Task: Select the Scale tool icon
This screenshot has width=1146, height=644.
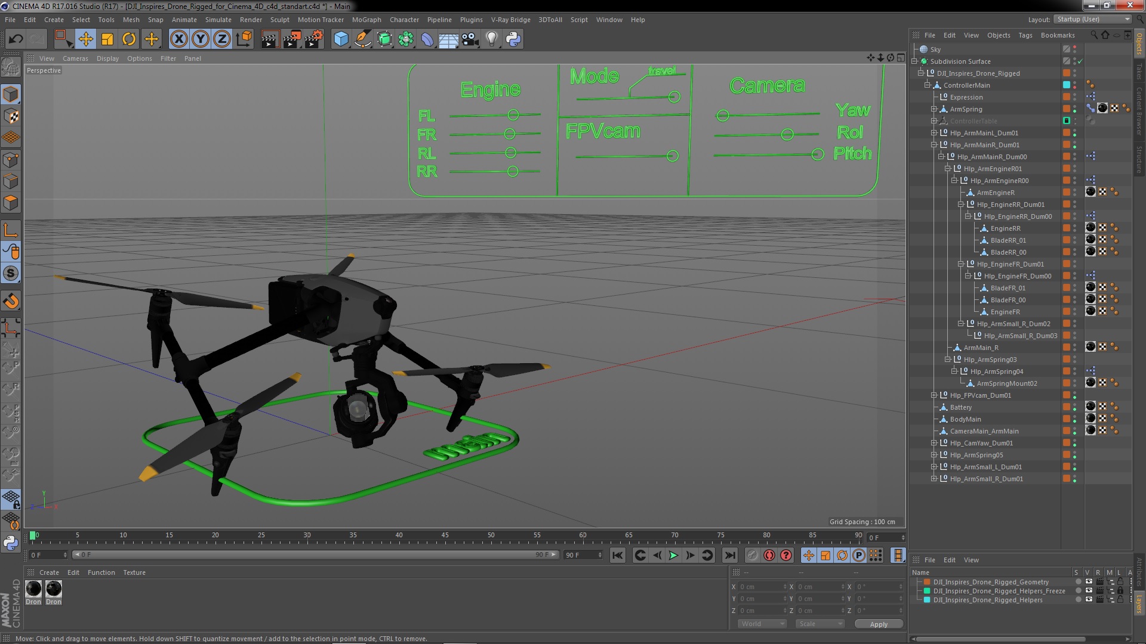Action: [x=107, y=39]
